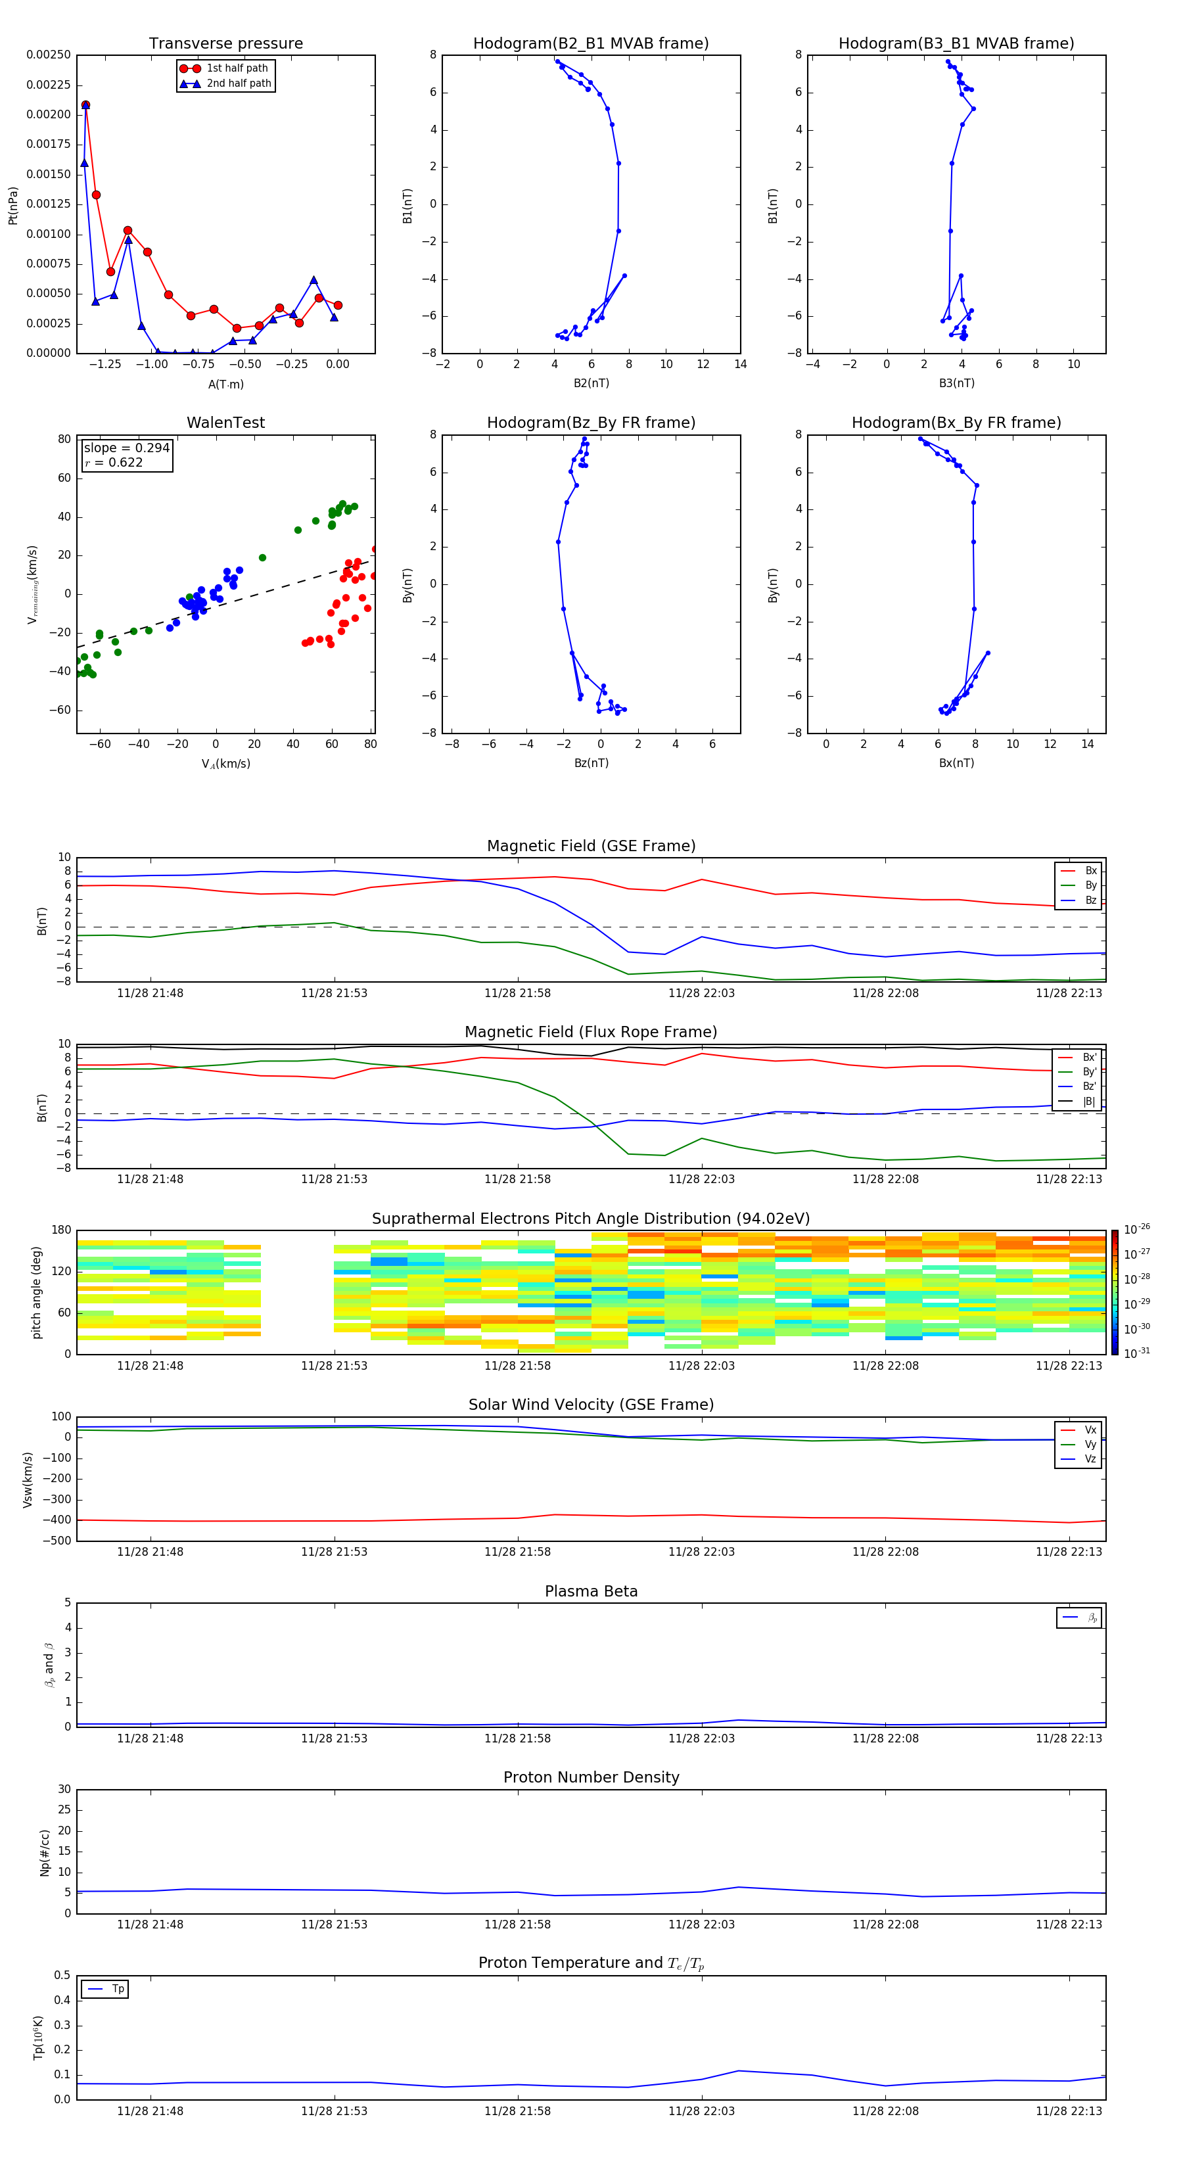The image size is (1183, 2169).
Task: Click the 'Transverse pressure' plot title
Action: point(225,44)
